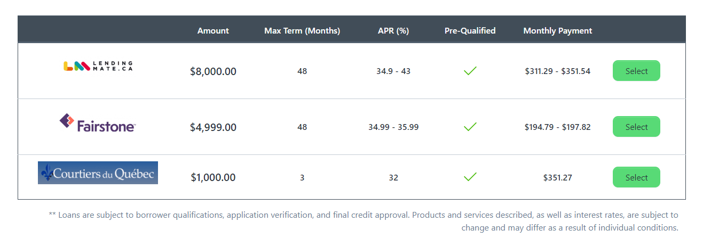
Task: Select the LendingMate $8,000 loan offer
Action: pos(636,71)
